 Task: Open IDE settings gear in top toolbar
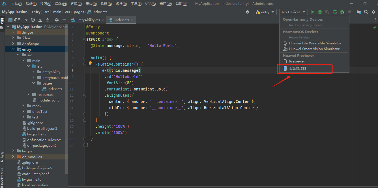[x=373, y=12]
